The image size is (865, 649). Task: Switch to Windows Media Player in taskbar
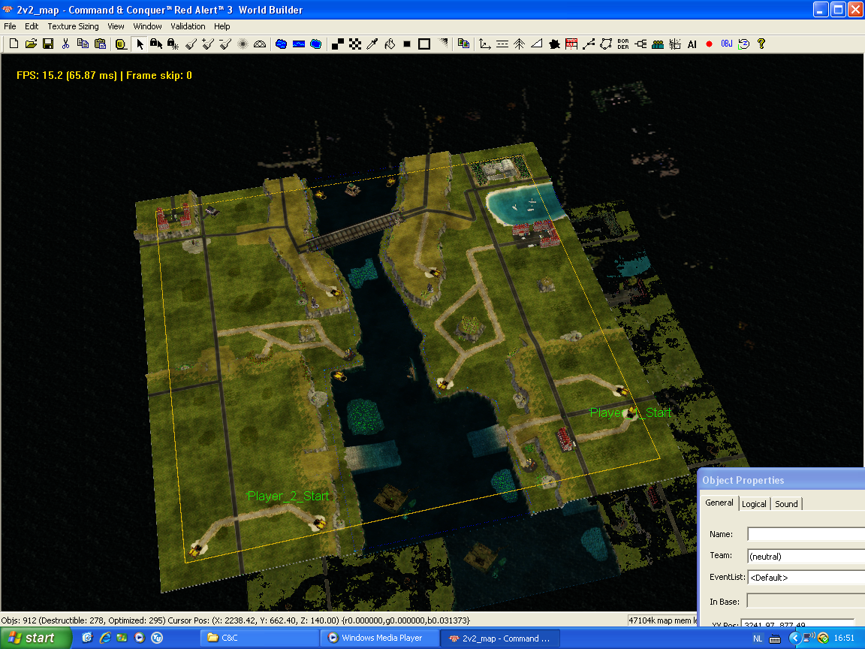(379, 638)
